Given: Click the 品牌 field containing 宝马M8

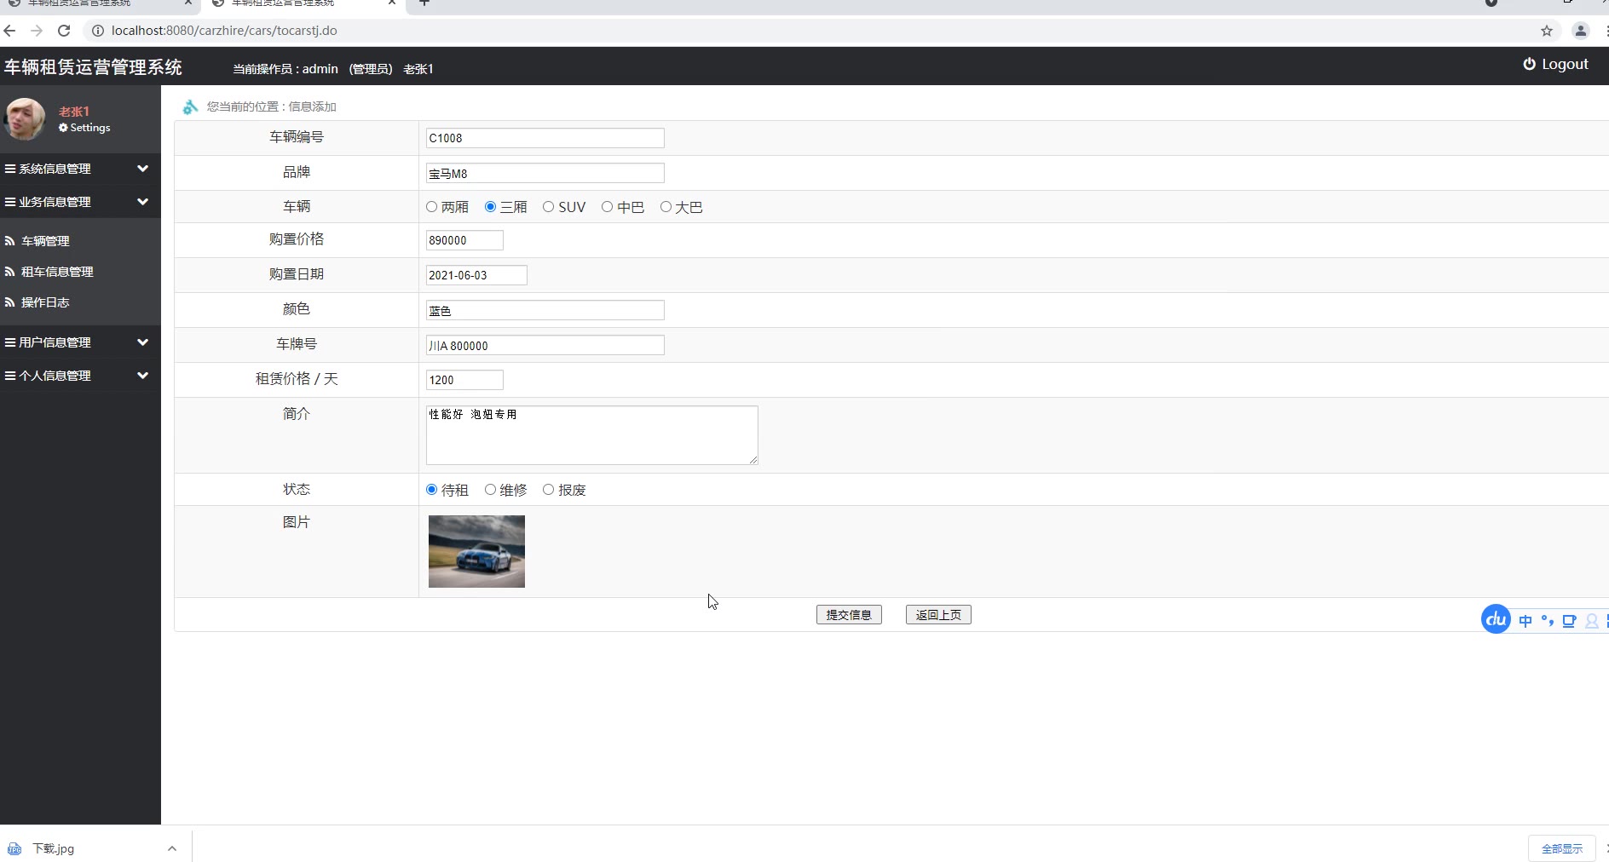Looking at the screenshot, I should 545,173.
